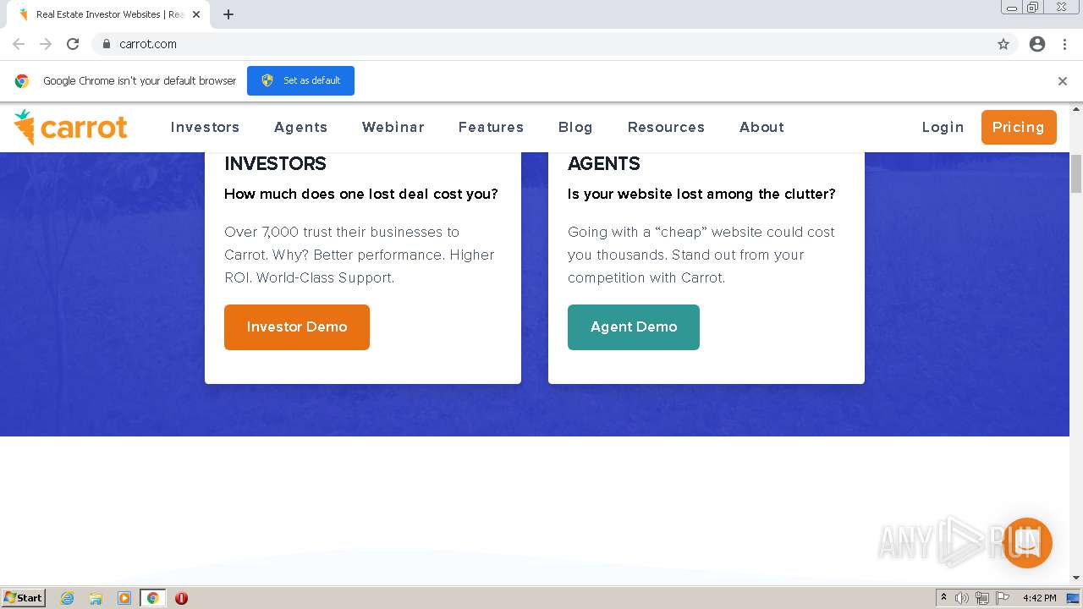Click the Chrome logo in the notification bar
The image size is (1083, 609).
coord(22,81)
